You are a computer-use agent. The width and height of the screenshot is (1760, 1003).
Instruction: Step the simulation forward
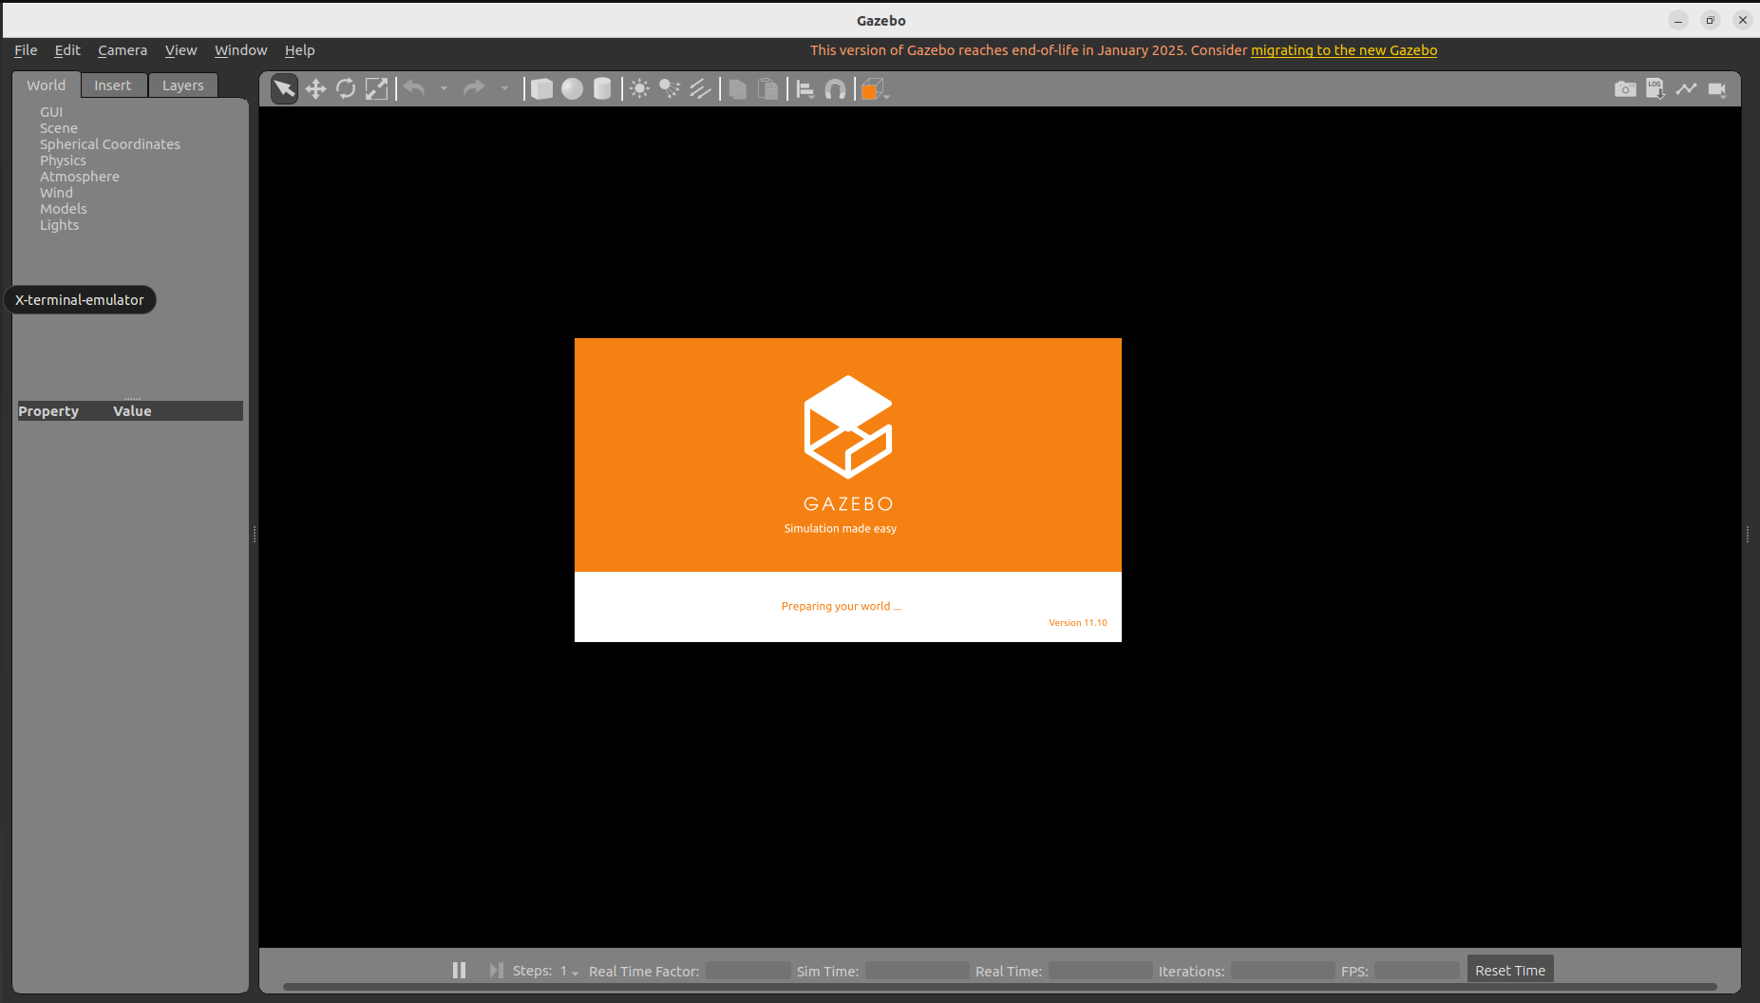pos(496,971)
